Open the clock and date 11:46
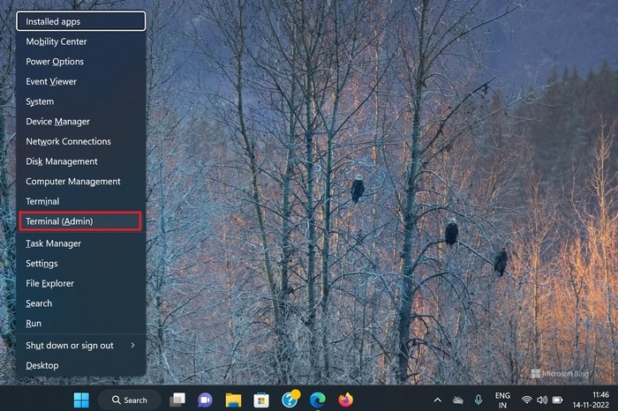Image resolution: width=618 pixels, height=411 pixels. 592,400
